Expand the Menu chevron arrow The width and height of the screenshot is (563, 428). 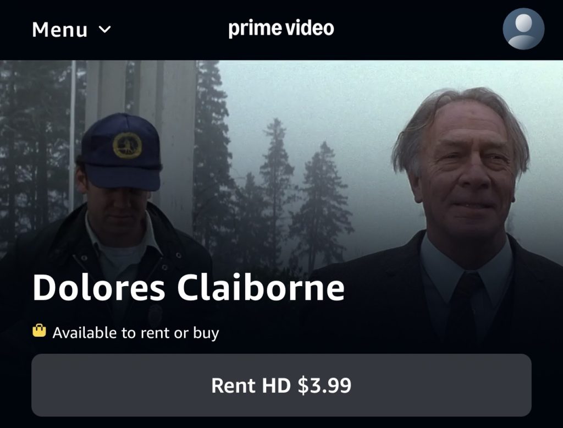click(x=104, y=29)
